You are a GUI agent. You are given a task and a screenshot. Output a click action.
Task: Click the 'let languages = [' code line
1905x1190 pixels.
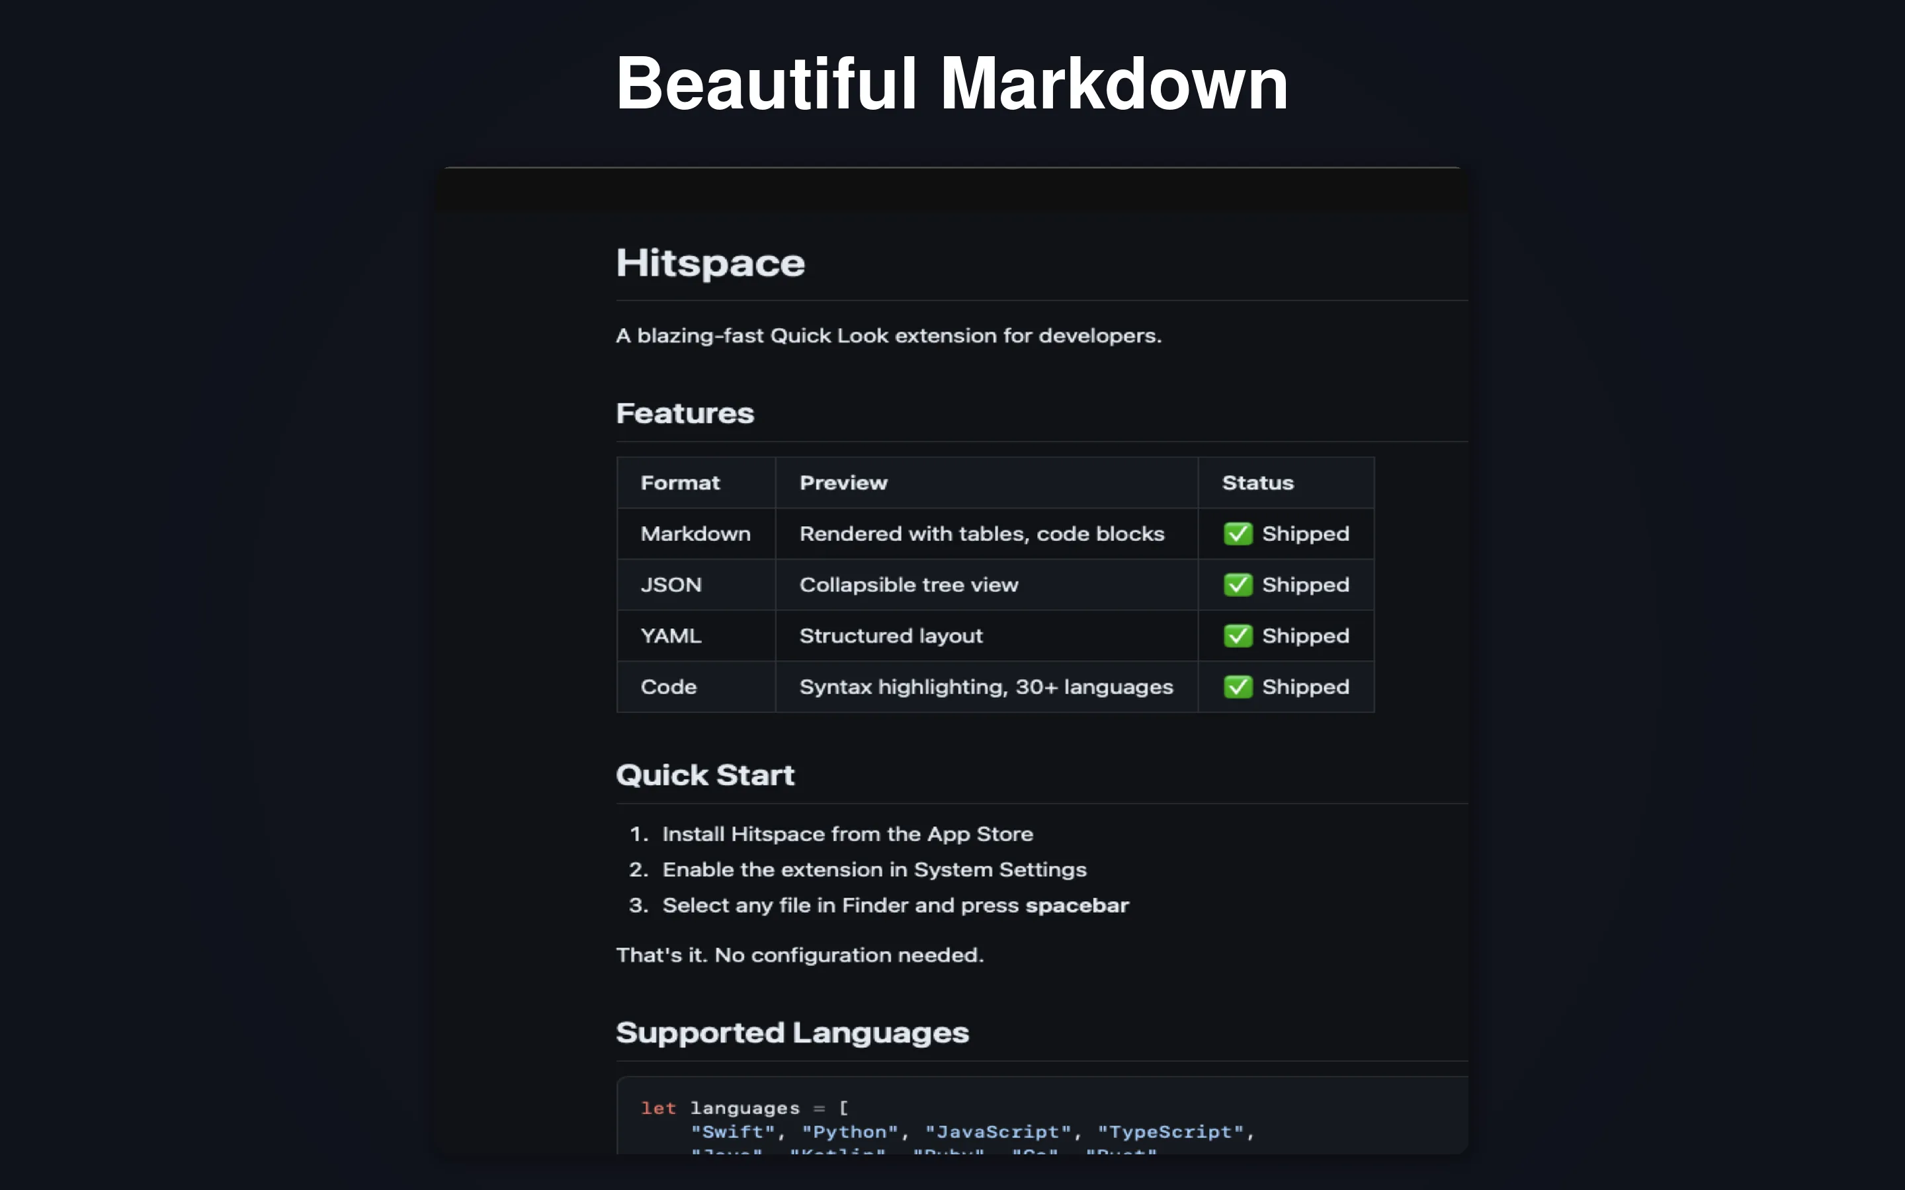tap(745, 1108)
